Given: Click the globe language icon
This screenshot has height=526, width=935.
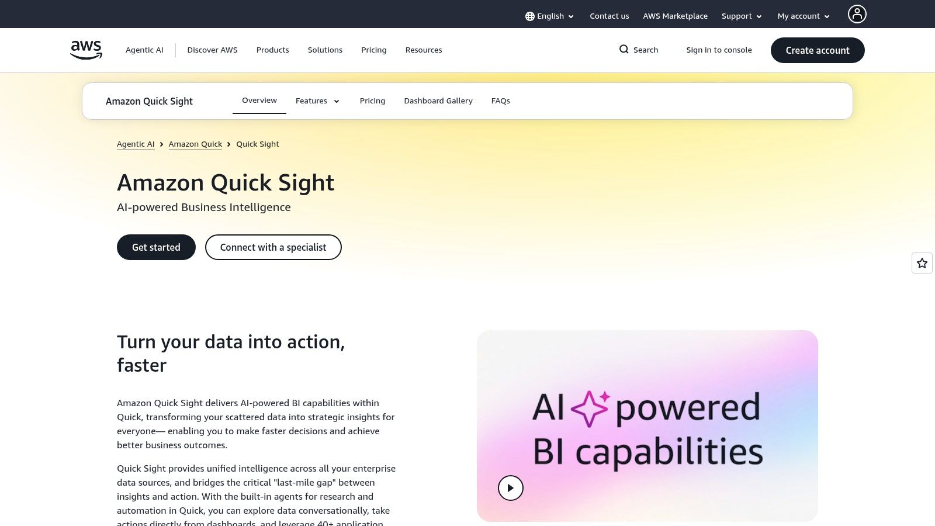Looking at the screenshot, I should 529,16.
